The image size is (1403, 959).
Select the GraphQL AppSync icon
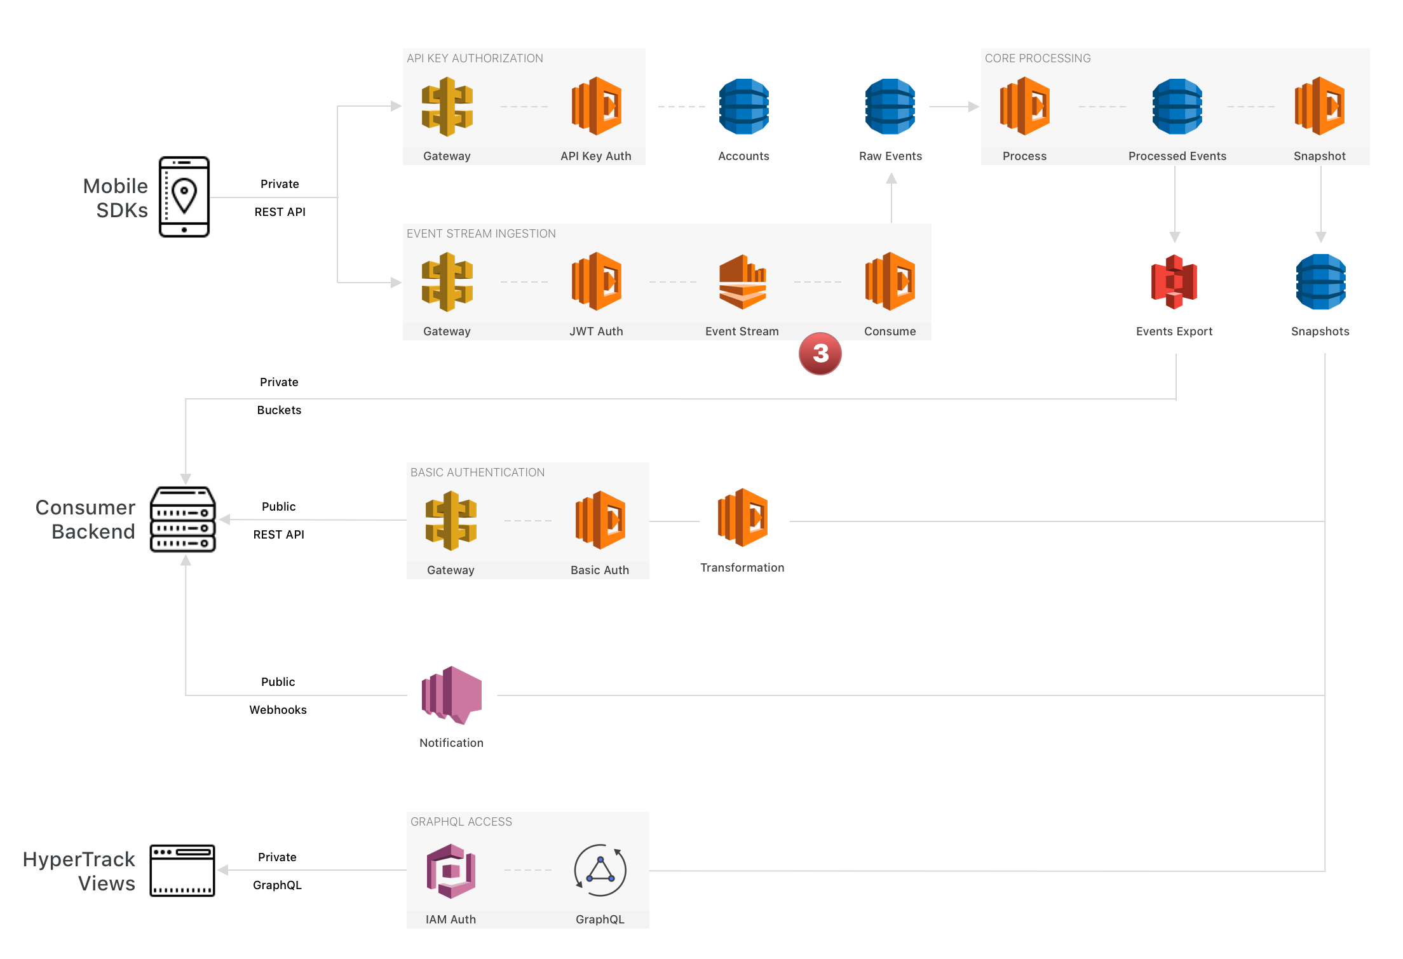click(600, 870)
